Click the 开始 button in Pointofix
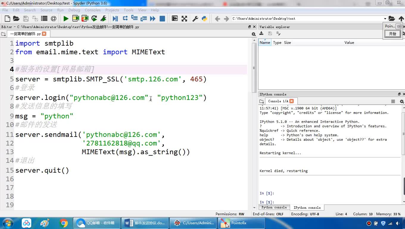The height and width of the screenshot is (229, 405). pyautogui.click(x=392, y=34)
